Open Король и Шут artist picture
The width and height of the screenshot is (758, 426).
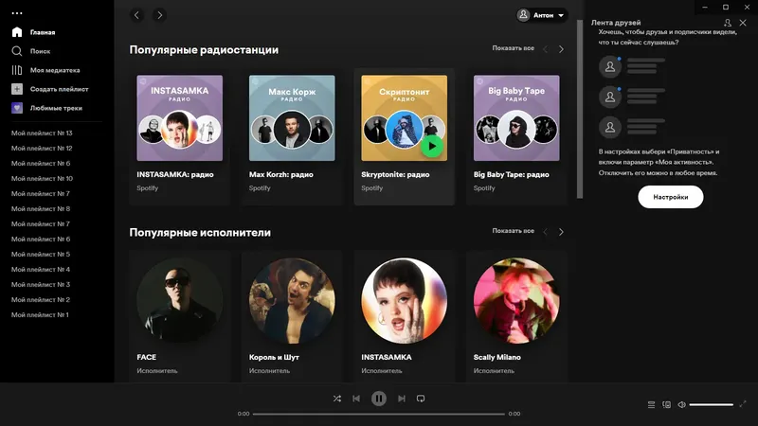click(292, 300)
